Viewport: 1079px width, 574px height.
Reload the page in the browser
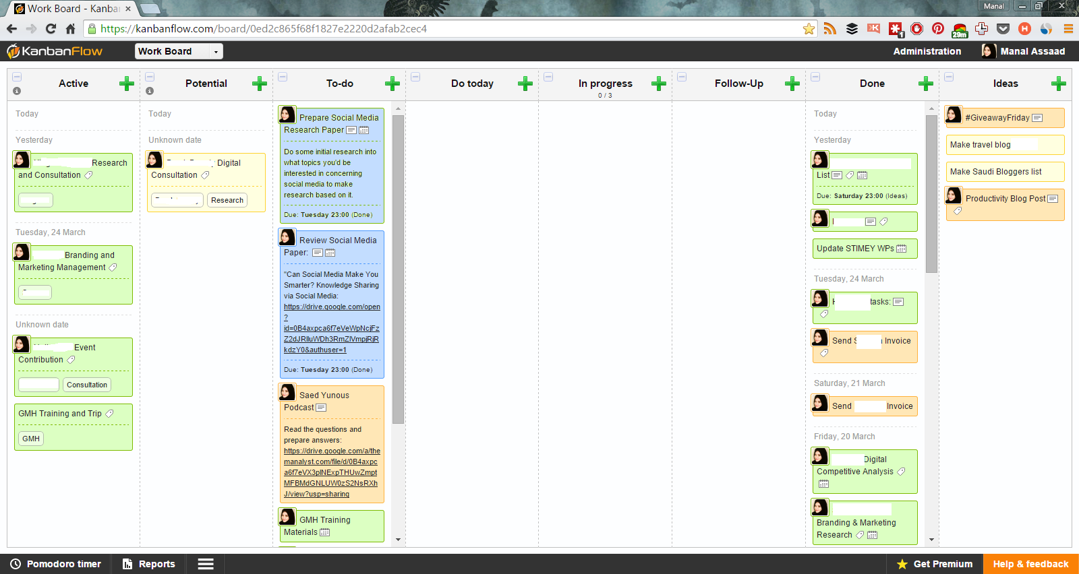51,28
